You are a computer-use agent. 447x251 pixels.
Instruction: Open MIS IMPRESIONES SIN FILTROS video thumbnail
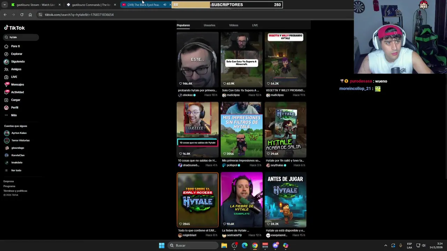click(242, 130)
